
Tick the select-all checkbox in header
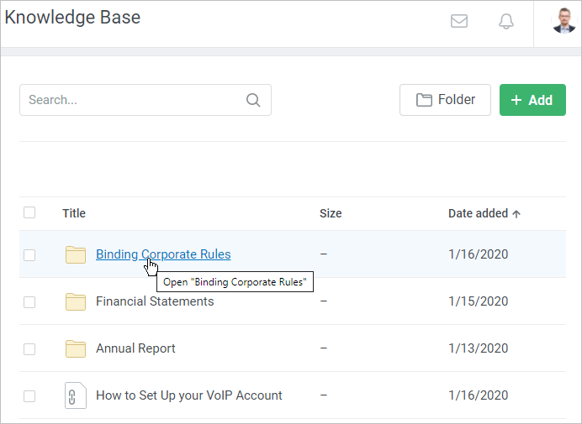click(x=29, y=213)
